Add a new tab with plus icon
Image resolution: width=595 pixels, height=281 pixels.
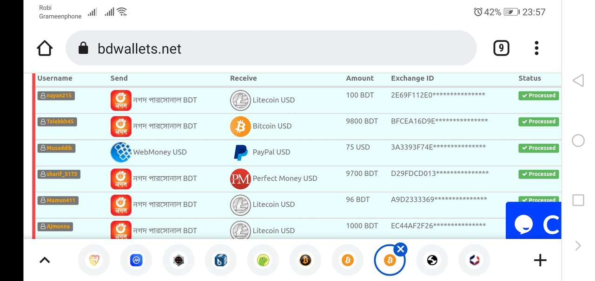pyautogui.click(x=540, y=260)
